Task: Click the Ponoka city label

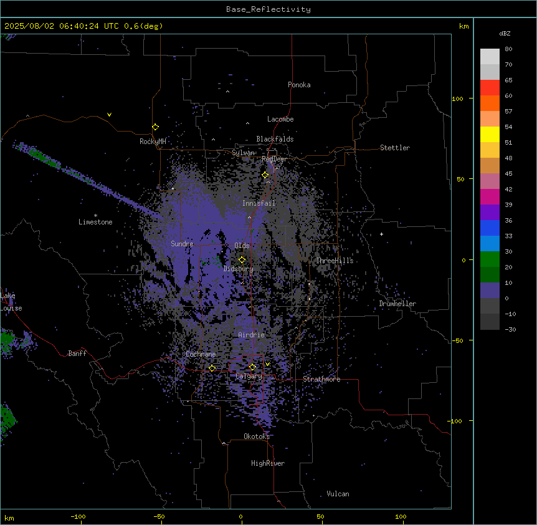Action: (x=299, y=85)
